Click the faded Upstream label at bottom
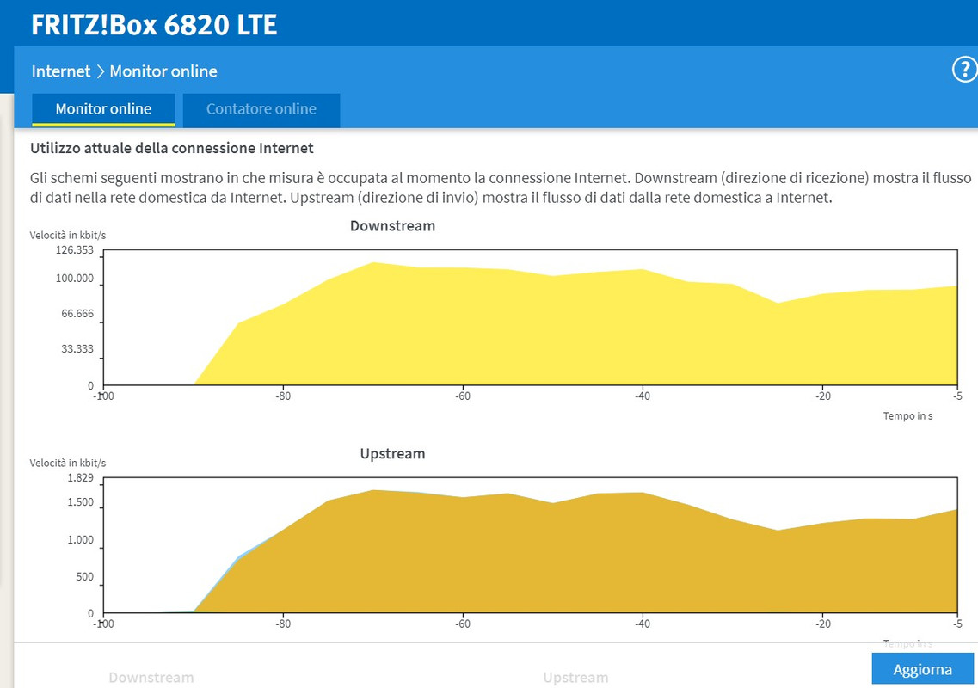The height and width of the screenshot is (688, 978). 575,678
